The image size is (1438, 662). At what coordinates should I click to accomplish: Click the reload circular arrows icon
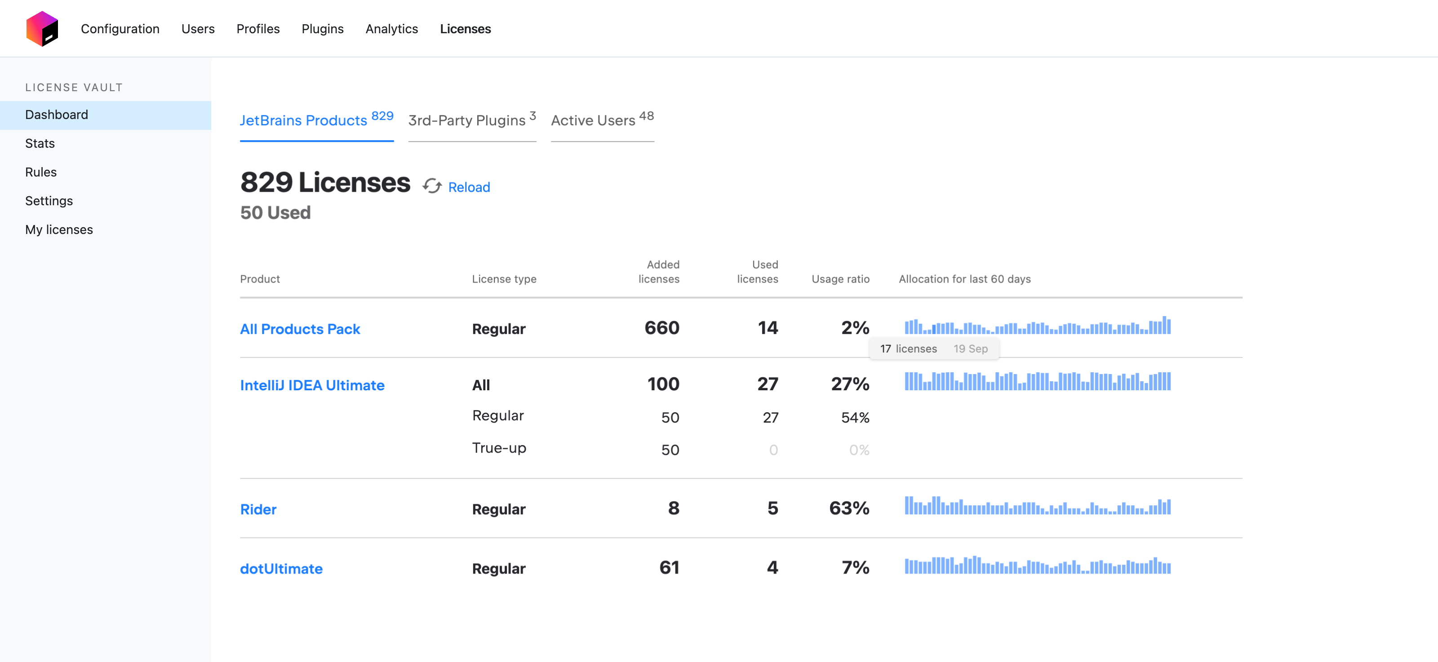(x=432, y=186)
